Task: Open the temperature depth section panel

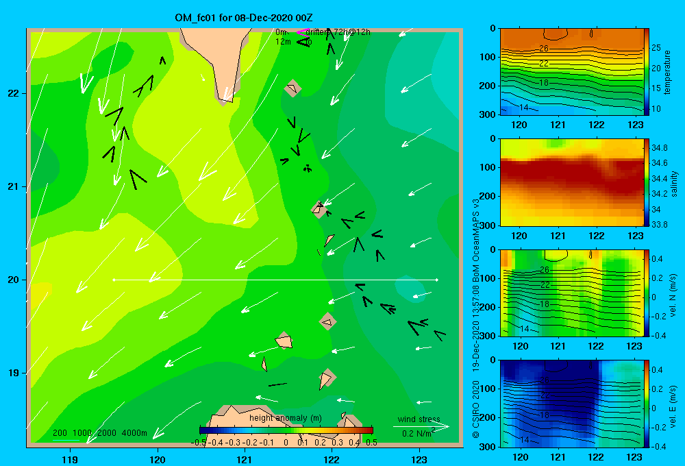Action: point(571,72)
